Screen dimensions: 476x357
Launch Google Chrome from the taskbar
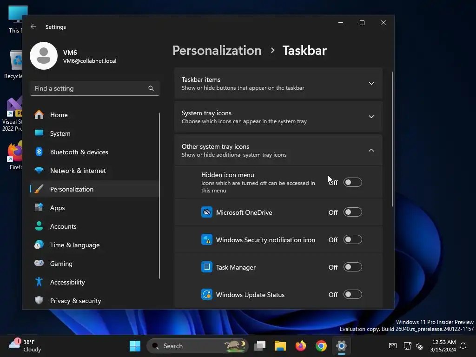coord(321,346)
